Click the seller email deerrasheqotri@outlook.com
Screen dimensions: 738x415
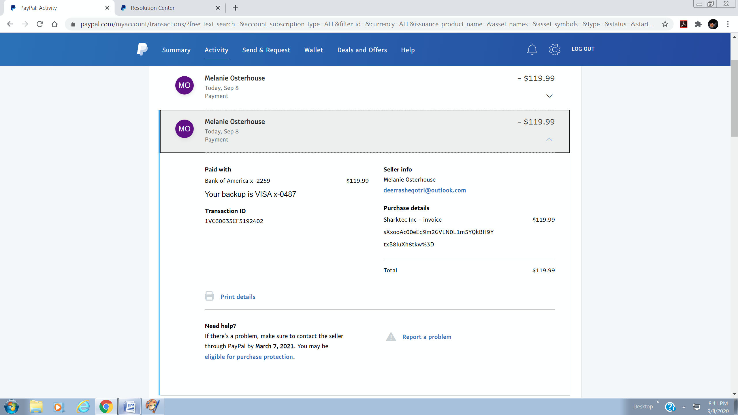[425, 190]
